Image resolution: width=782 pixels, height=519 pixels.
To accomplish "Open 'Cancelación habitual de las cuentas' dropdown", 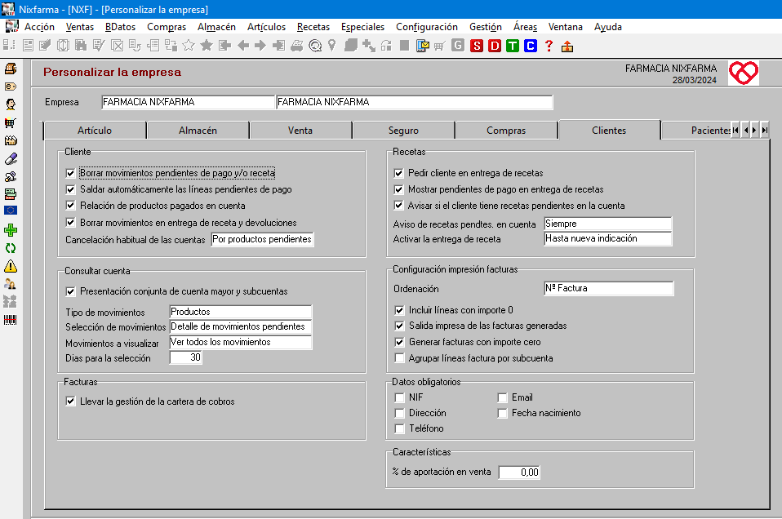I will click(x=262, y=239).
